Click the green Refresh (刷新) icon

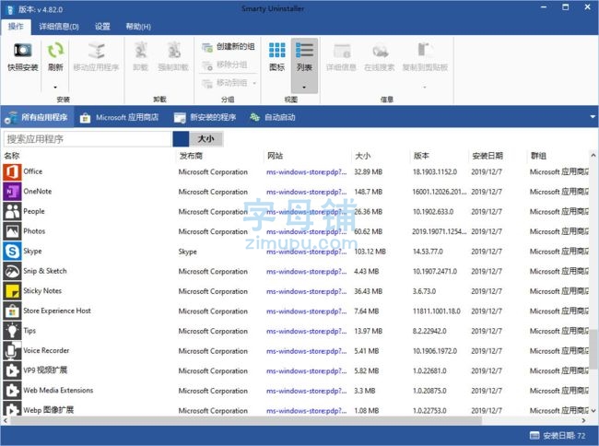pos(55,51)
